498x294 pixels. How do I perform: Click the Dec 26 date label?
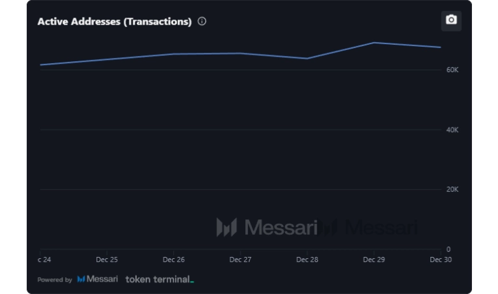click(x=174, y=260)
